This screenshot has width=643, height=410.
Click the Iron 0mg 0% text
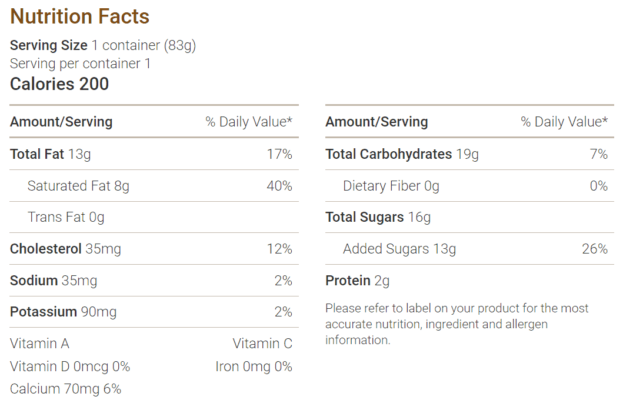(254, 366)
